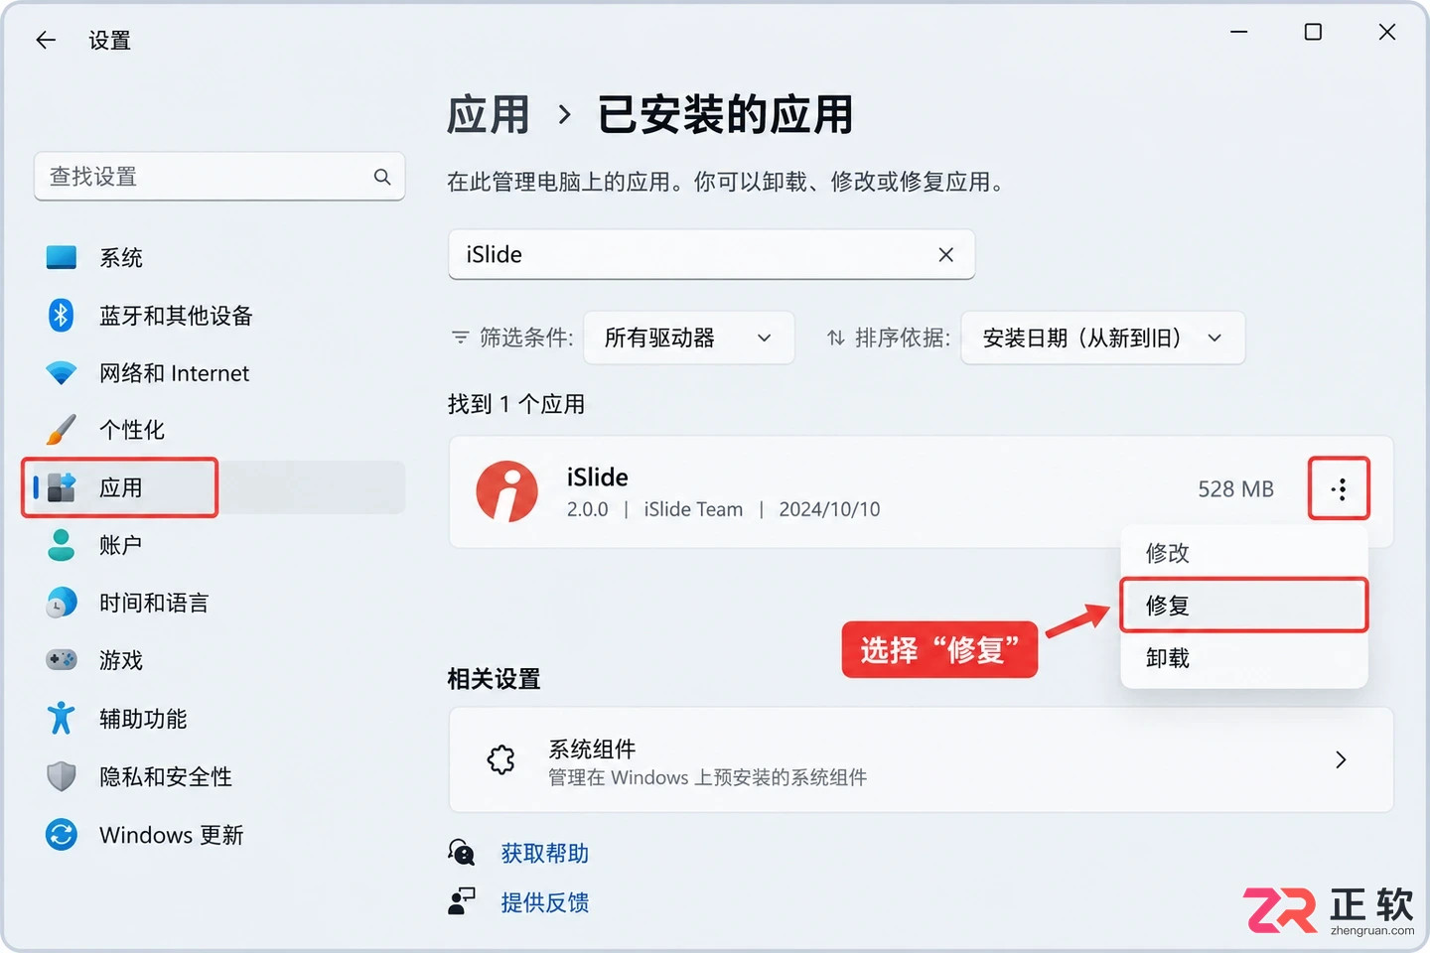Focus the 查找设置 search field
1430x953 pixels.
219,177
